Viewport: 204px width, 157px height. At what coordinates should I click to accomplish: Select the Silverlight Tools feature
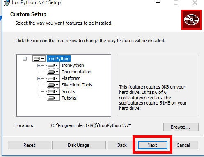(77, 85)
